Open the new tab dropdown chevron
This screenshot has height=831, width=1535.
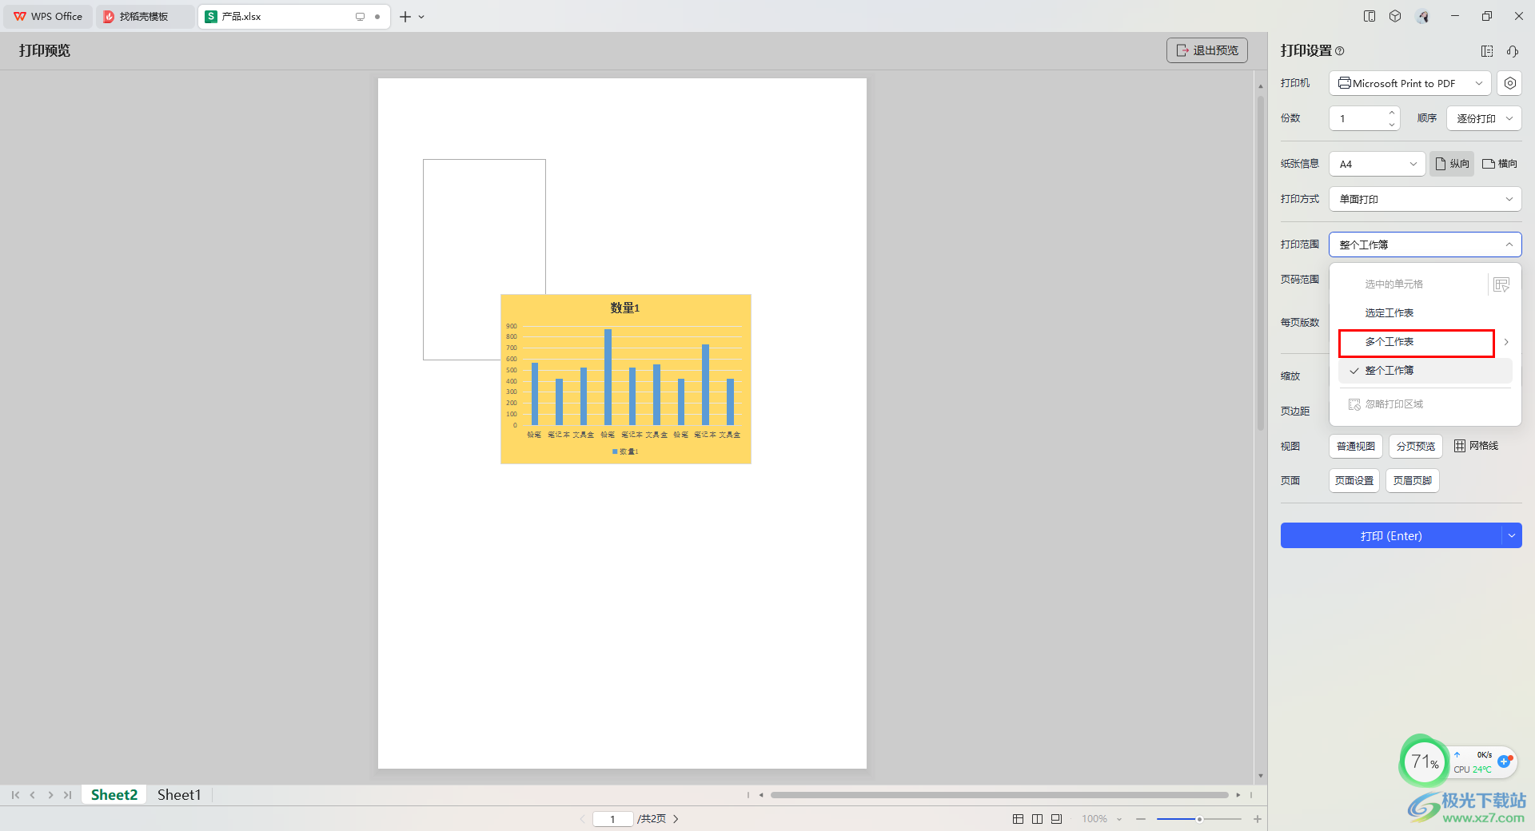[x=421, y=17]
